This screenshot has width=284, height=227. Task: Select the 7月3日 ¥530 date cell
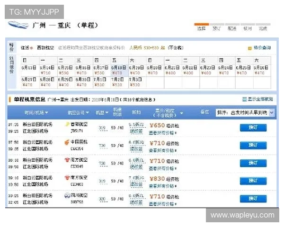(136, 82)
